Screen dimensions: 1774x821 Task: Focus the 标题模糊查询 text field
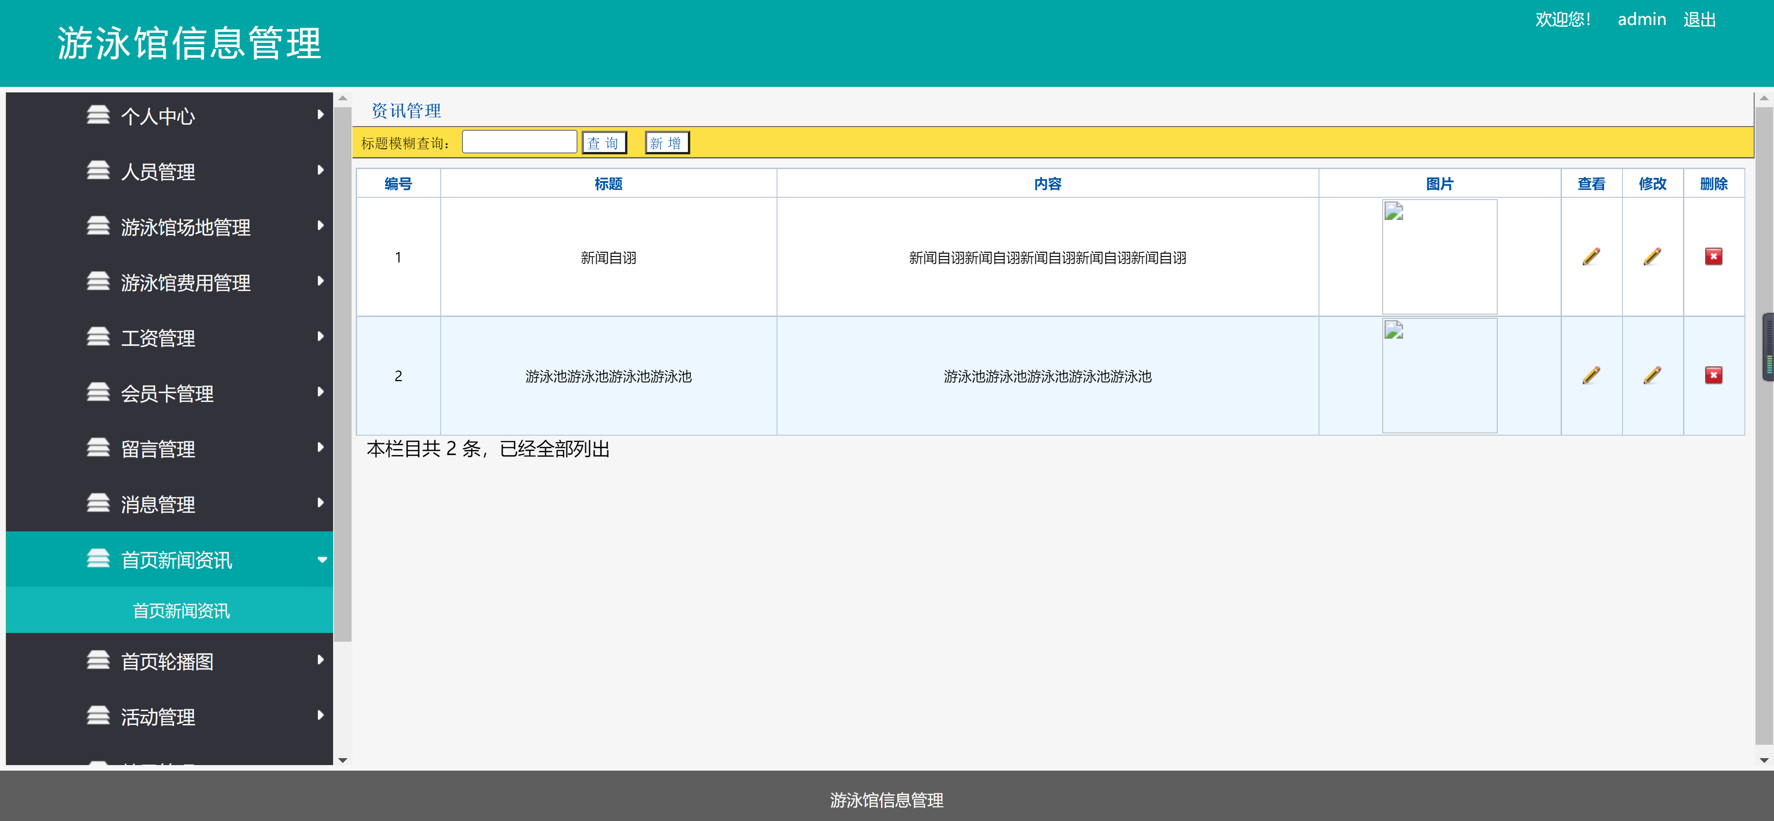point(518,143)
